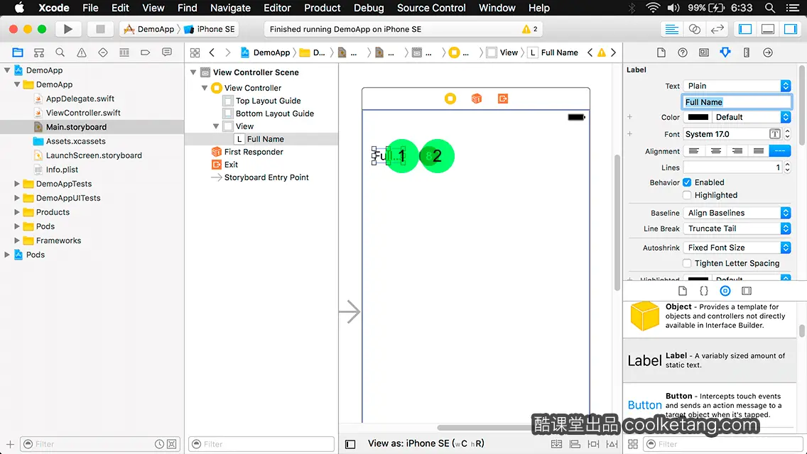Image resolution: width=807 pixels, height=454 pixels.
Task: Open the Editor menu
Action: point(277,8)
